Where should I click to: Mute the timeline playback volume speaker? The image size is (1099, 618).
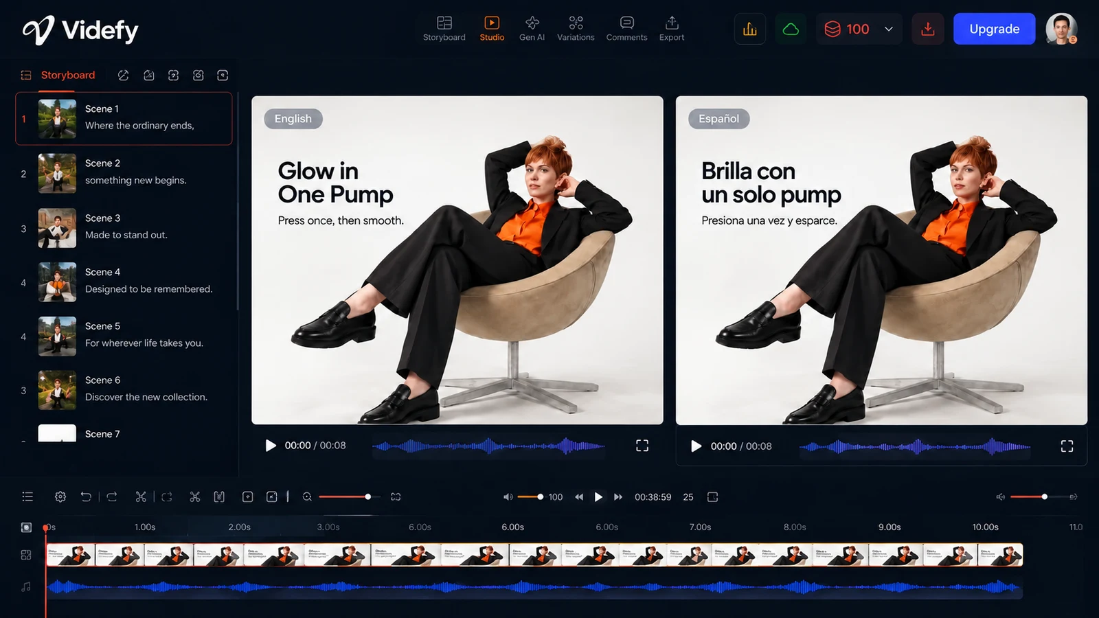[x=508, y=496]
